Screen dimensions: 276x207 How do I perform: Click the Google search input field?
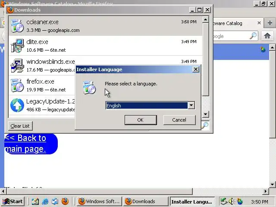pyautogui.click(x=231, y=36)
